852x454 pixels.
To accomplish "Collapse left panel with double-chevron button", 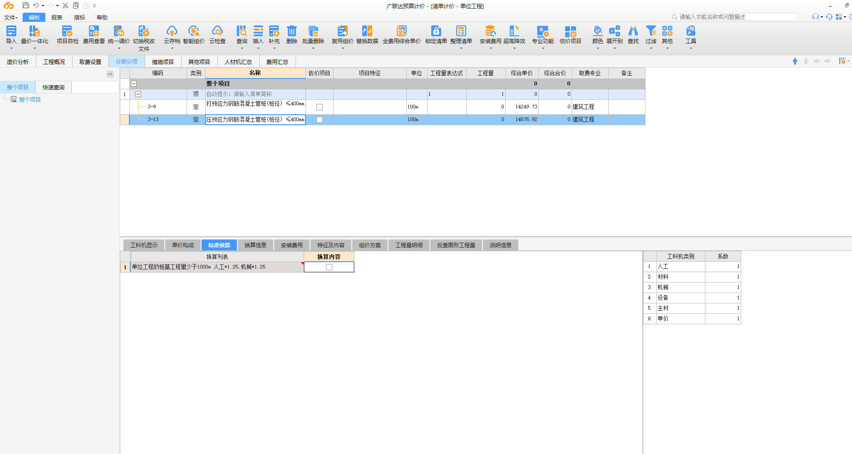I will [x=110, y=74].
